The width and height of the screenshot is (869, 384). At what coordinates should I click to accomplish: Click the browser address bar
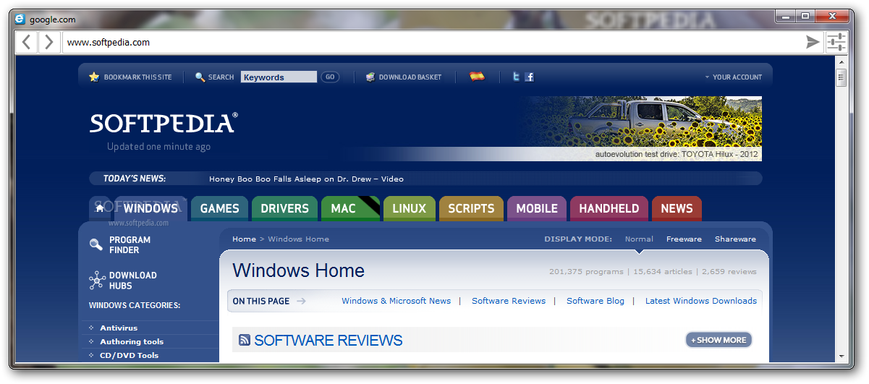click(433, 42)
